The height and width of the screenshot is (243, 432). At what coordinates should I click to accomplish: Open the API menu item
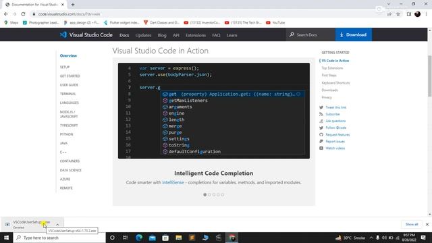(x=176, y=35)
